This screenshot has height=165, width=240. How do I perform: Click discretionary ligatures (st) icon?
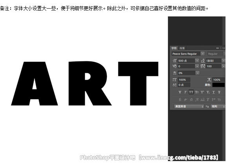[191, 100]
